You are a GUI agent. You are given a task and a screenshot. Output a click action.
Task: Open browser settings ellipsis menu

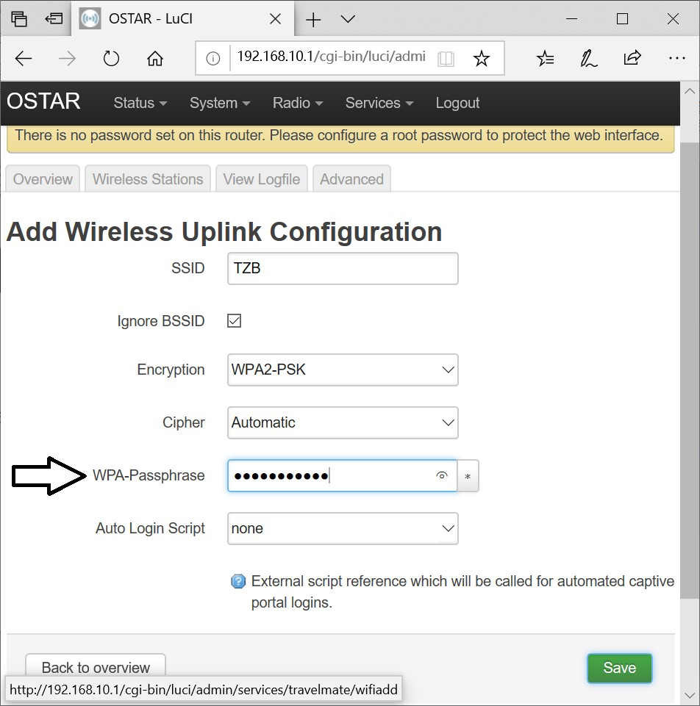pos(676,59)
